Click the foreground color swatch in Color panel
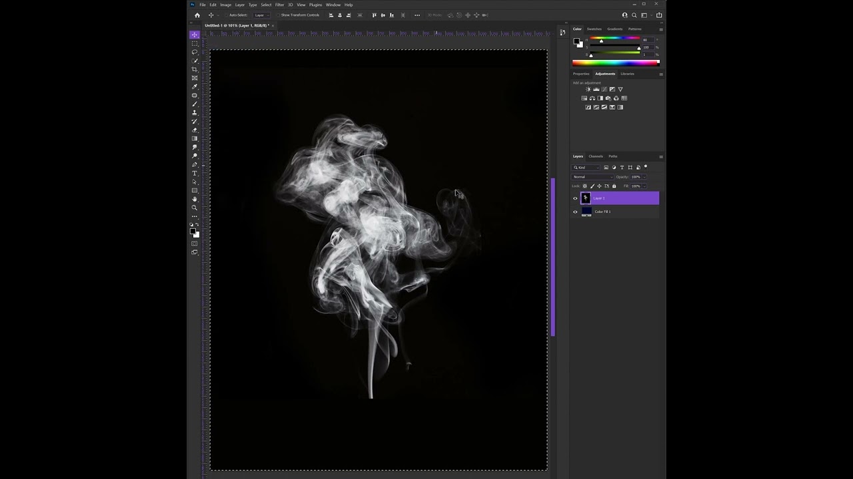Image resolution: width=853 pixels, height=479 pixels. 576,41
